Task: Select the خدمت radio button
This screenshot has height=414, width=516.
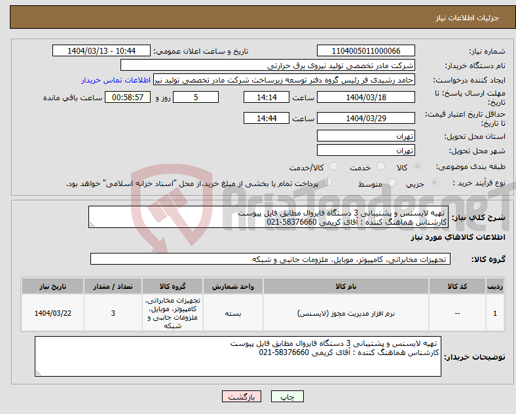Action: (x=380, y=166)
